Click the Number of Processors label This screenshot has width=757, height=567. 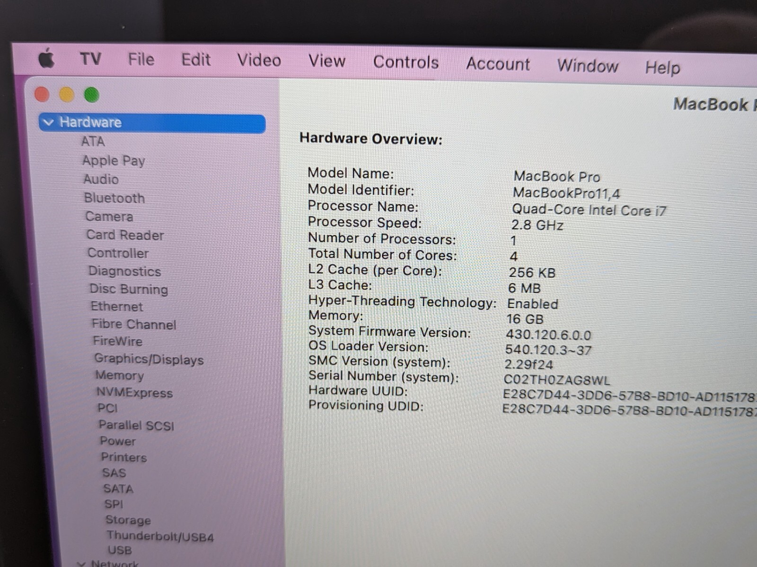[382, 239]
